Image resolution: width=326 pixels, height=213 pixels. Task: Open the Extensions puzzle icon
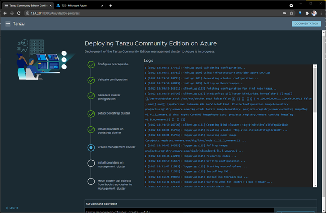[307, 13]
